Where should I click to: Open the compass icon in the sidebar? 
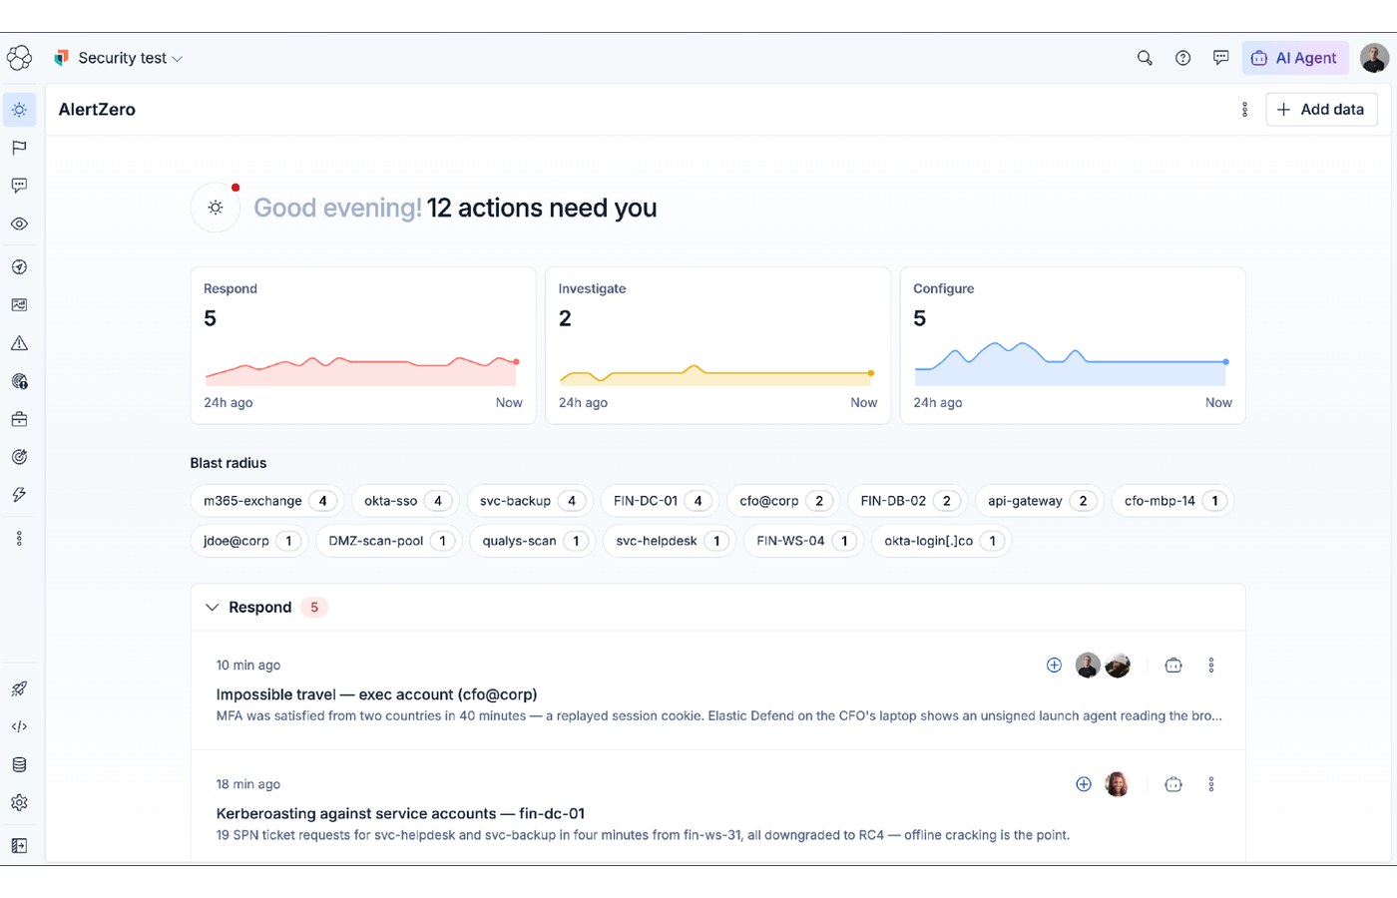tap(19, 267)
